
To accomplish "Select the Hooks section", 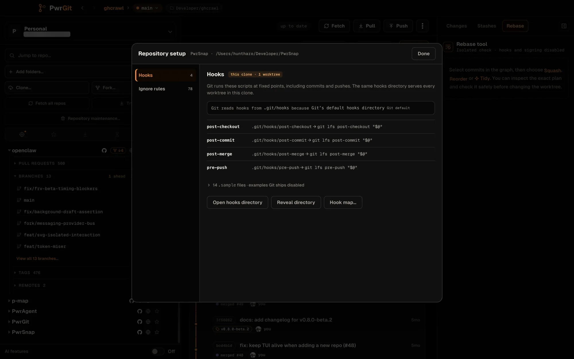I will coord(166,75).
